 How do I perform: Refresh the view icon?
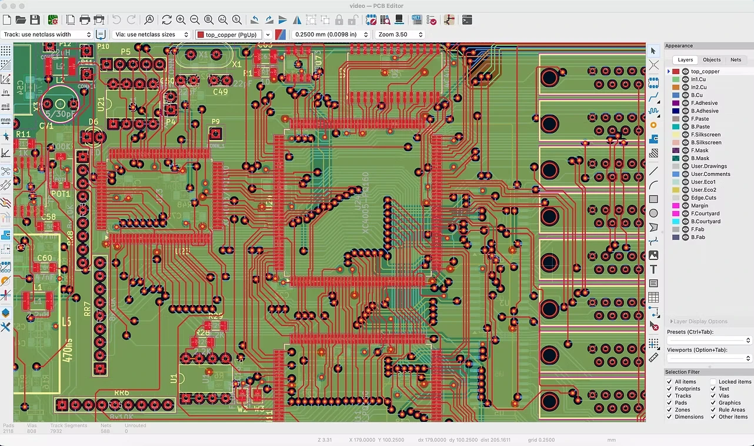pyautogui.click(x=167, y=20)
